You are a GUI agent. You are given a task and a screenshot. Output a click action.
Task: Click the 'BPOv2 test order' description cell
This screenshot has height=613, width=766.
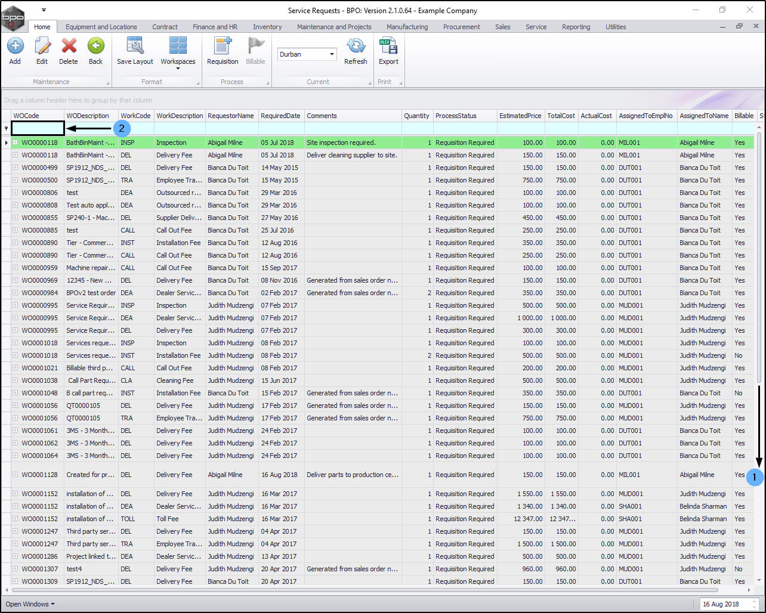tap(91, 293)
